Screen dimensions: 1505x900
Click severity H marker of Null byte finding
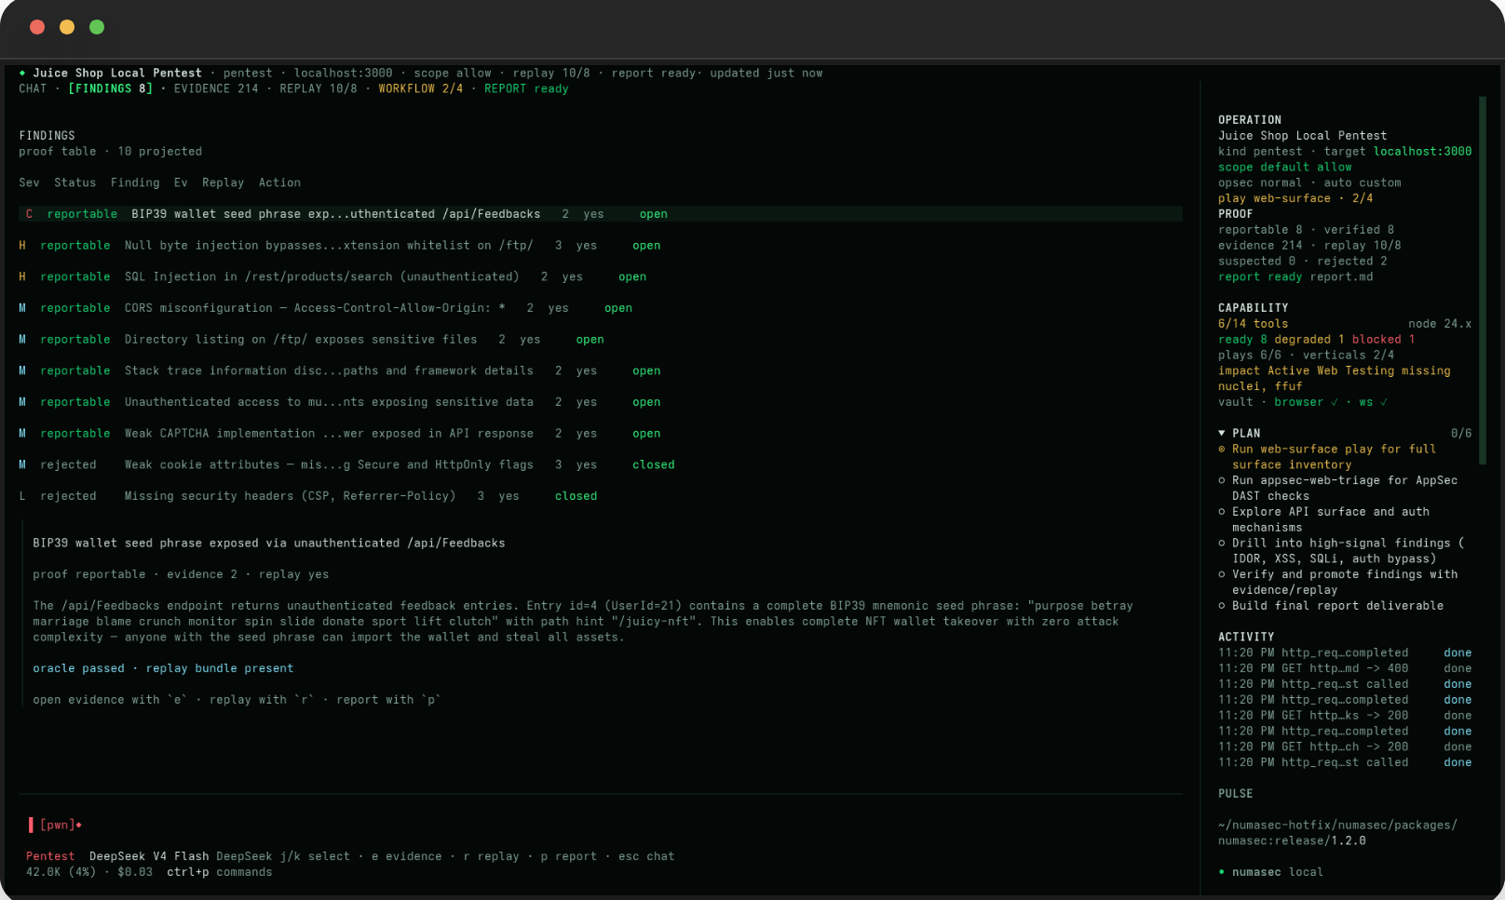tap(22, 246)
